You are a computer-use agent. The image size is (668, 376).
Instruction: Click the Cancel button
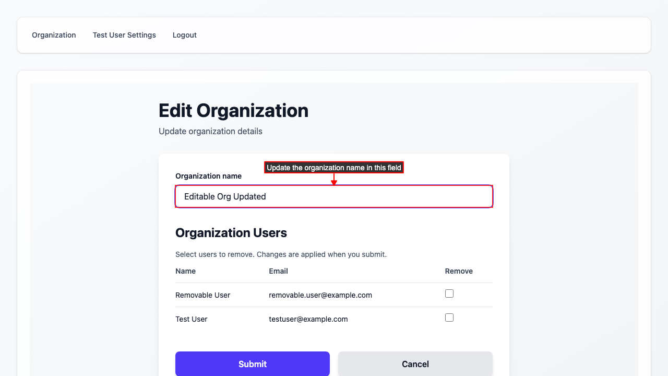pyautogui.click(x=415, y=364)
